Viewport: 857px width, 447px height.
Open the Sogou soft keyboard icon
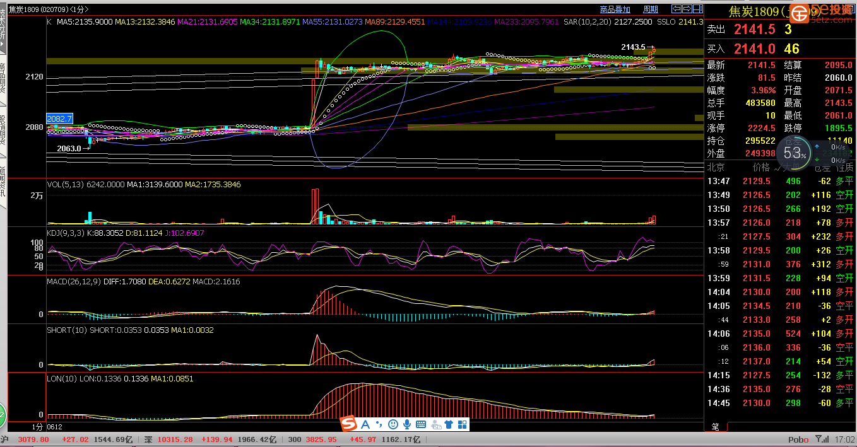coord(421,424)
